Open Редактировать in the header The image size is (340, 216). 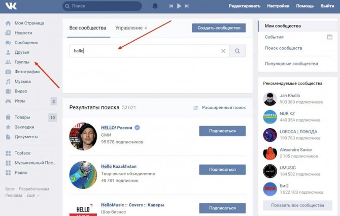tap(245, 6)
